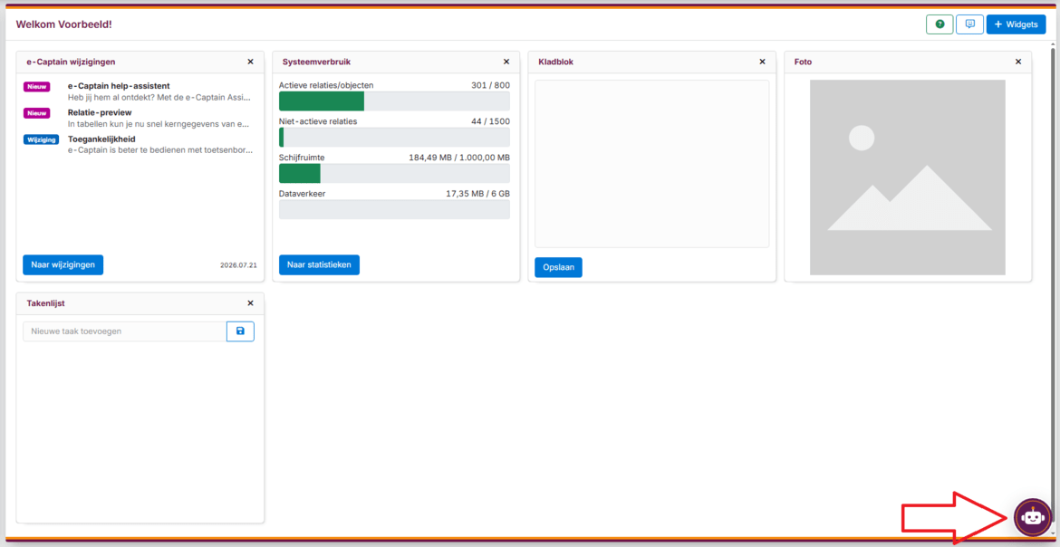Close the Foto widget
This screenshot has width=1060, height=547.
pos(1018,62)
